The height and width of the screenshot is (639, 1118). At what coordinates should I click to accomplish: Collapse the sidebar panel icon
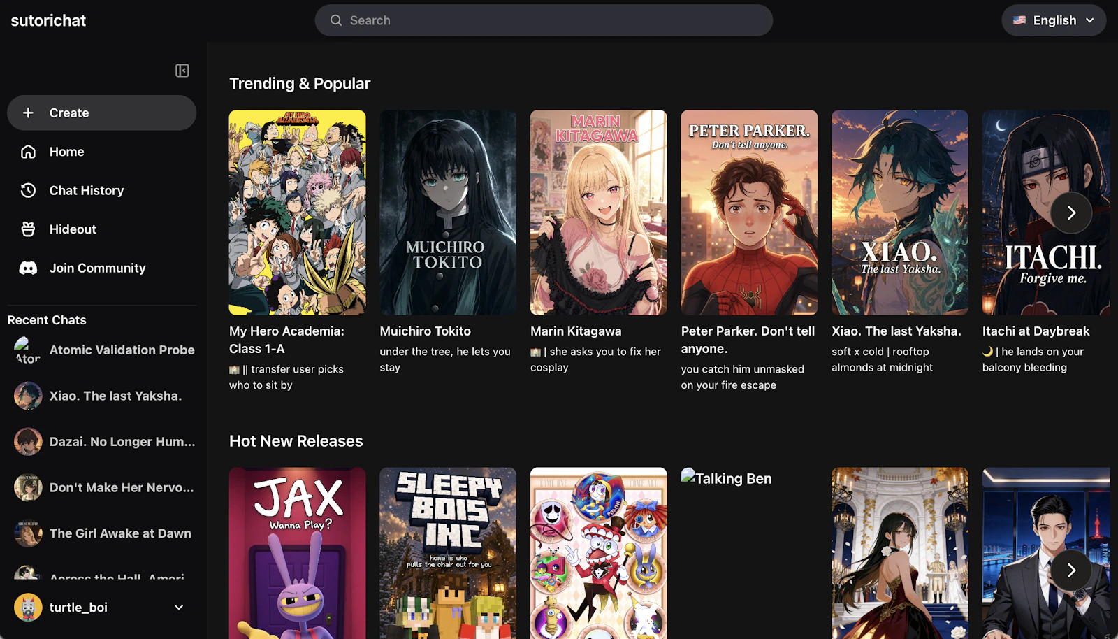tap(182, 71)
